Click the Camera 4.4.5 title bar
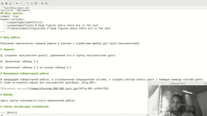This screenshot has width=207, height=116. click(178, 83)
